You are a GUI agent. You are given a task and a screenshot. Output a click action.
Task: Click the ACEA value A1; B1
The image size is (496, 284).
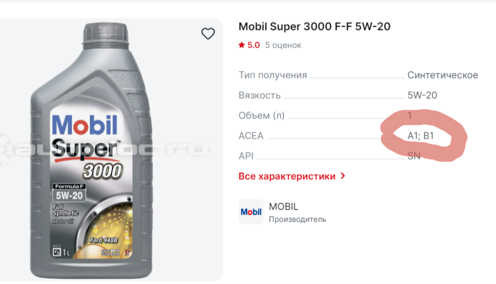point(421,136)
